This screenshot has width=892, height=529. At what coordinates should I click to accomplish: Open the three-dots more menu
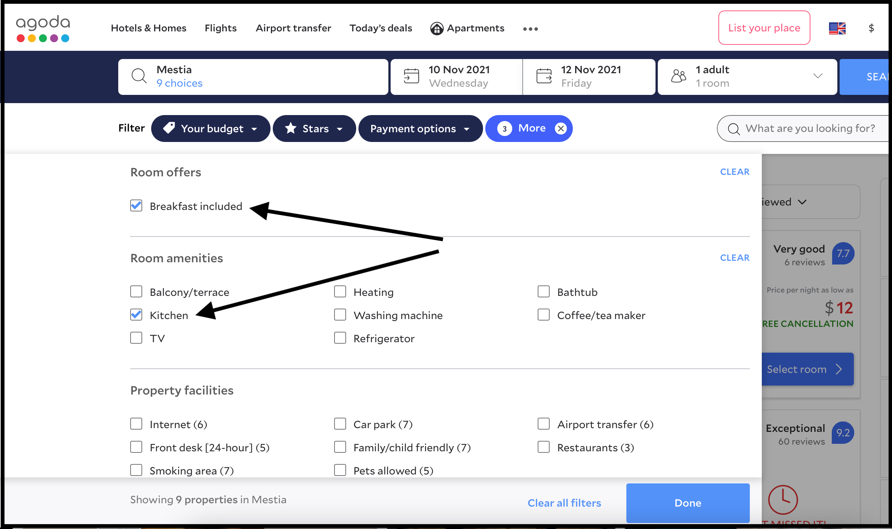point(530,29)
